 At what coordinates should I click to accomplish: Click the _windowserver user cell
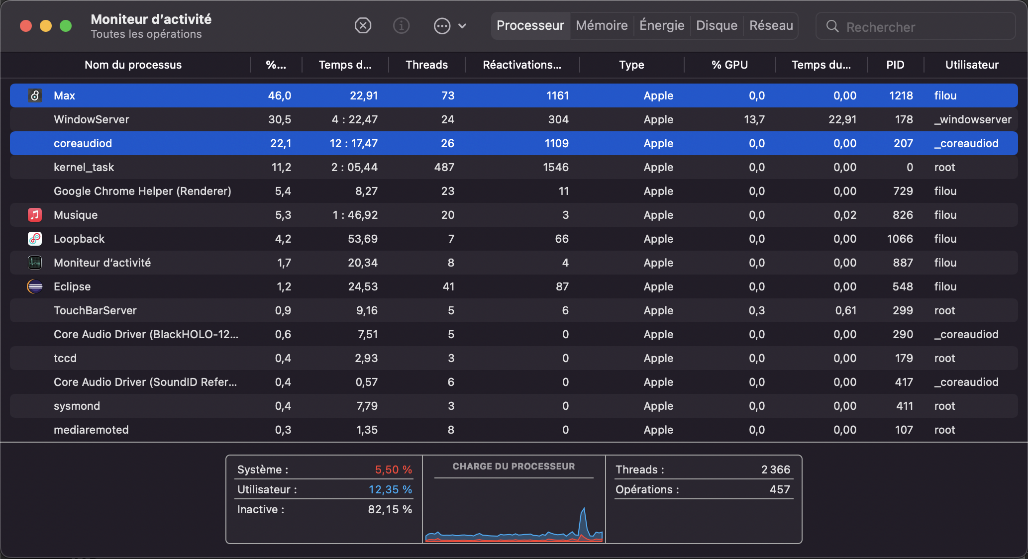pyautogui.click(x=973, y=119)
